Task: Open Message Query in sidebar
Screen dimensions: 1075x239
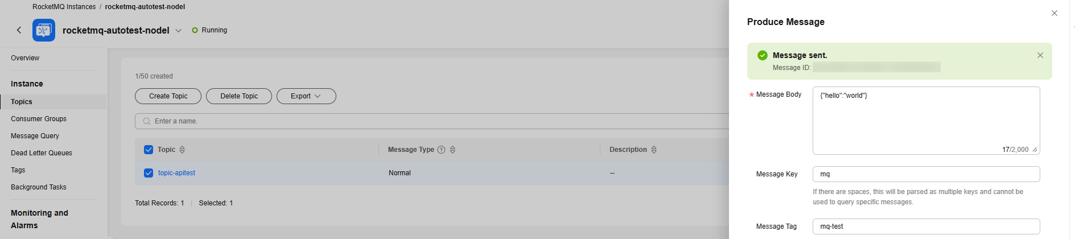Action: pyautogui.click(x=35, y=136)
